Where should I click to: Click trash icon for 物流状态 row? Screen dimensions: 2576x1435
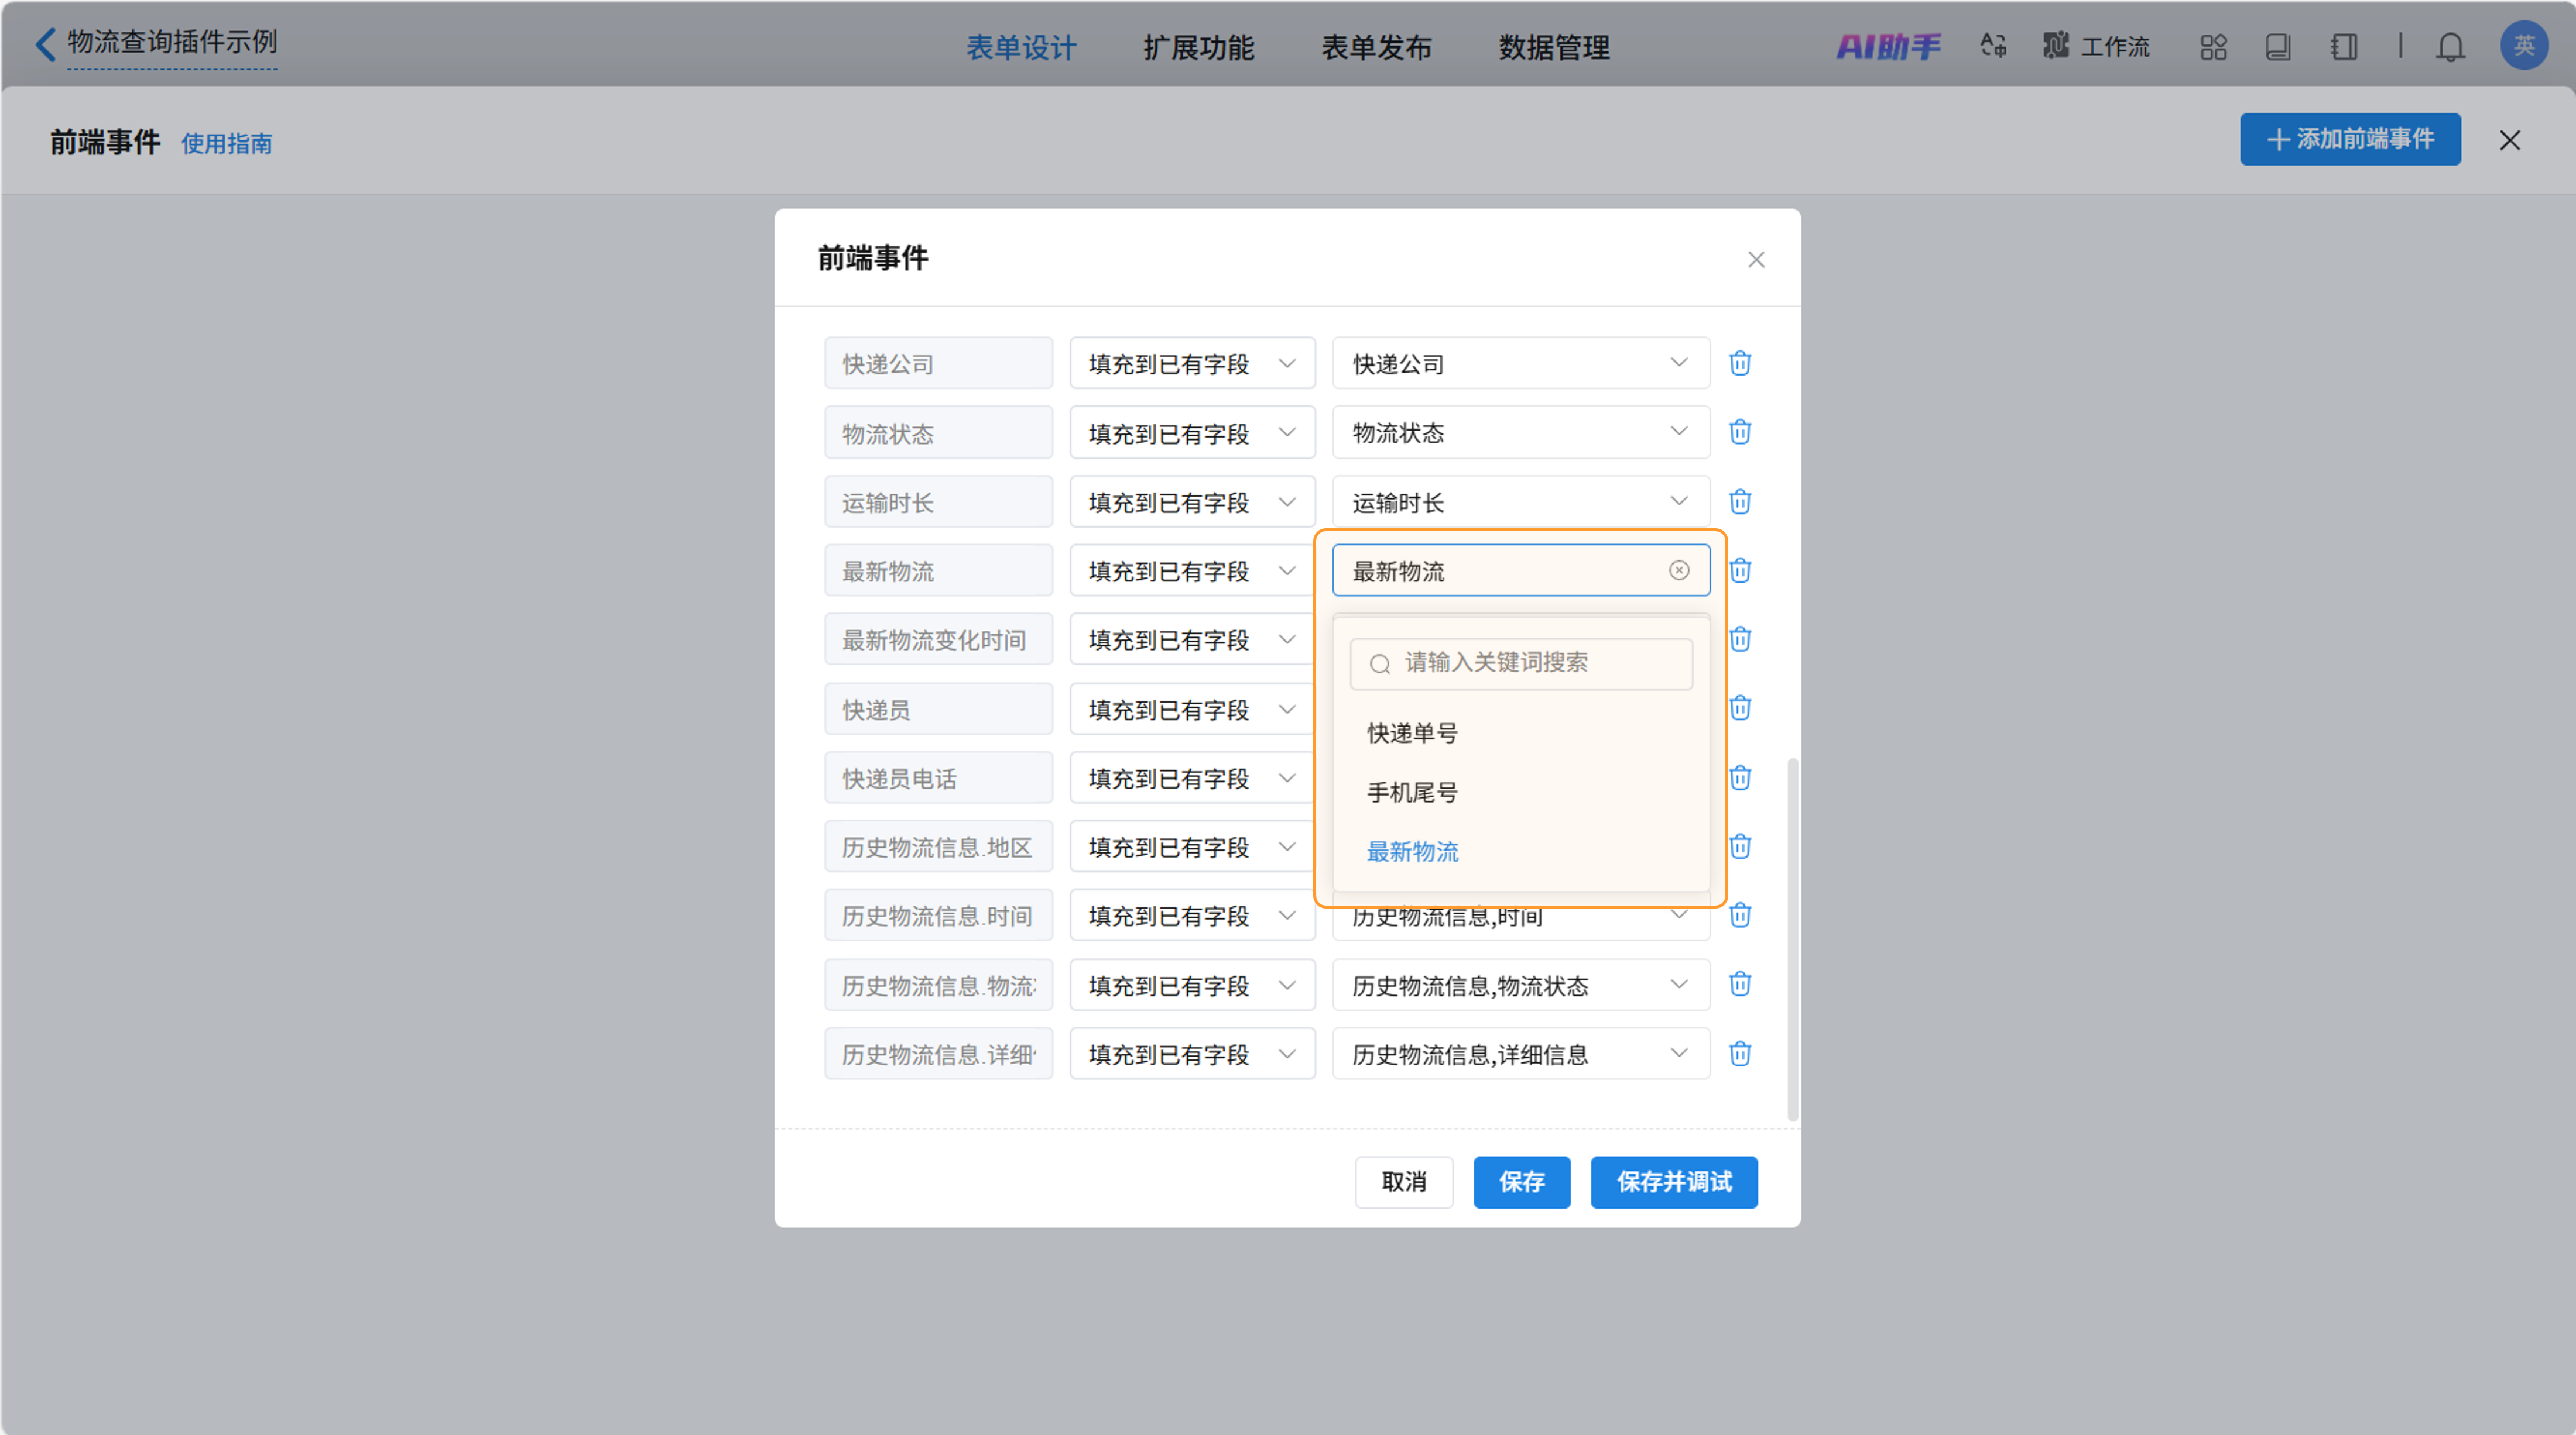(x=1739, y=432)
